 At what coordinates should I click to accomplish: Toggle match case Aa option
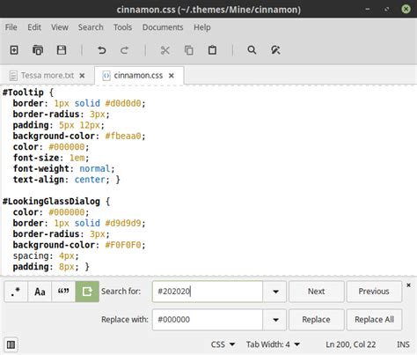pos(40,292)
